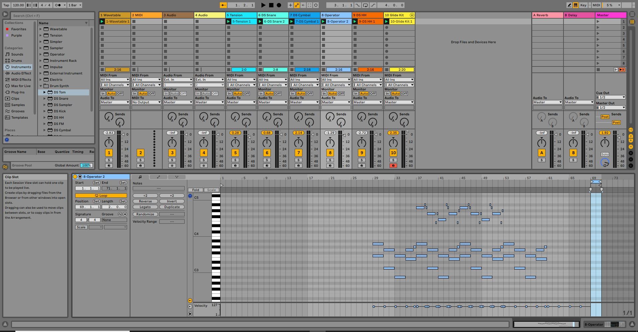Click the MIDI Arrangement Overdub plus button
Screen dimensions: 638x332
[290, 5]
